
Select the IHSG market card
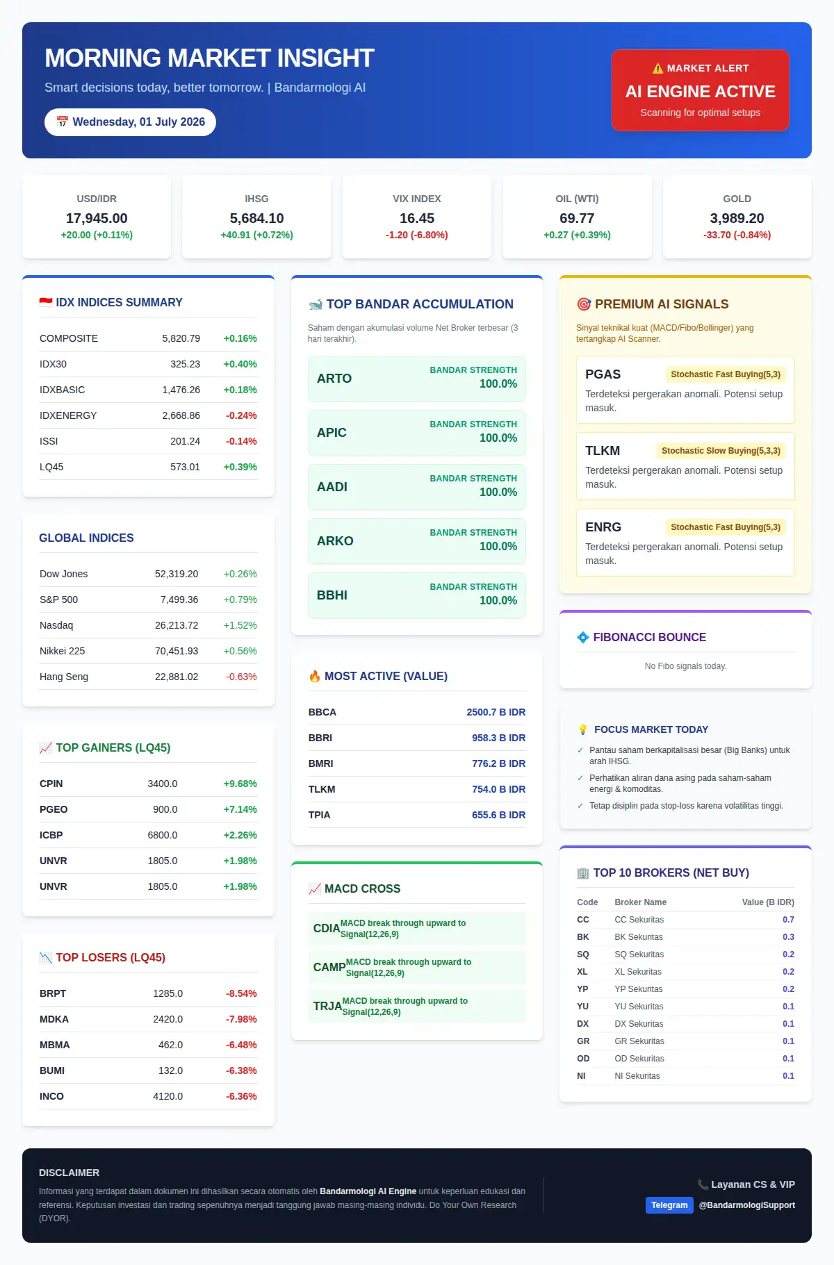pos(256,217)
